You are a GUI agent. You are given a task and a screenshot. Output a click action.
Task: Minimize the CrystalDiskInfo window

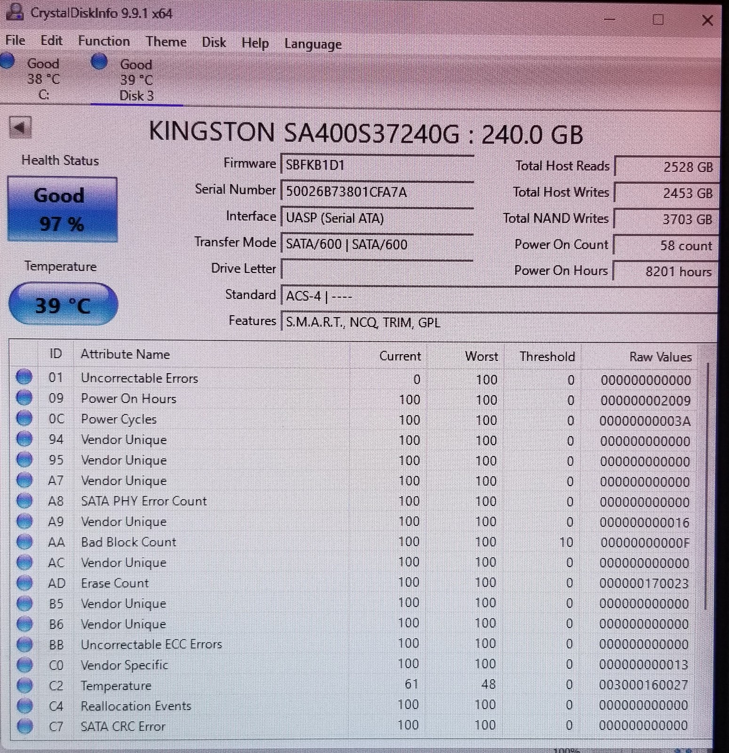tap(609, 19)
